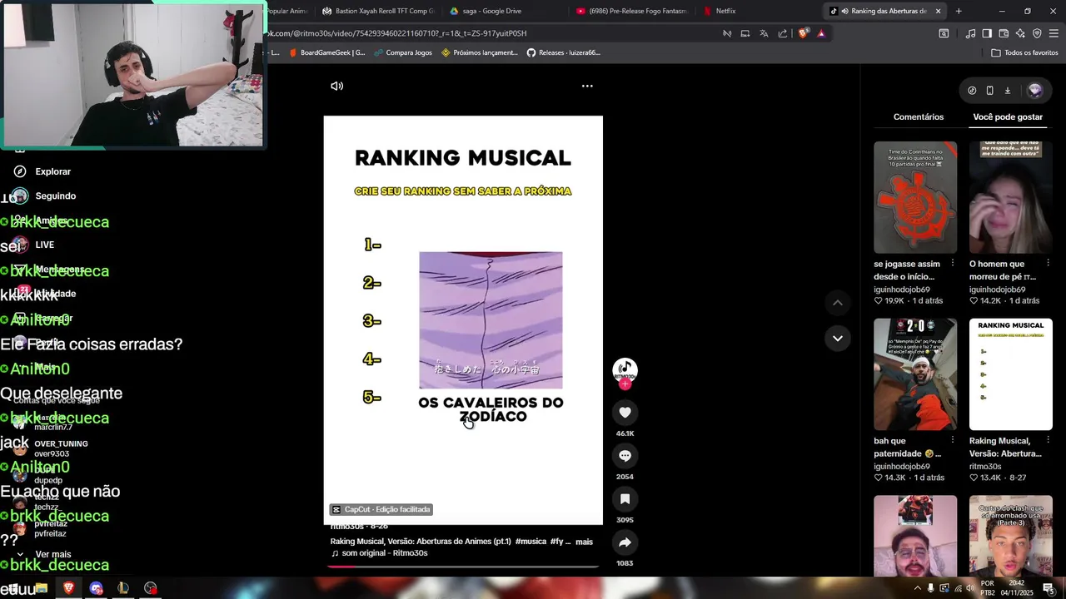Open the Próximos lançamentos bookmark

(480, 52)
